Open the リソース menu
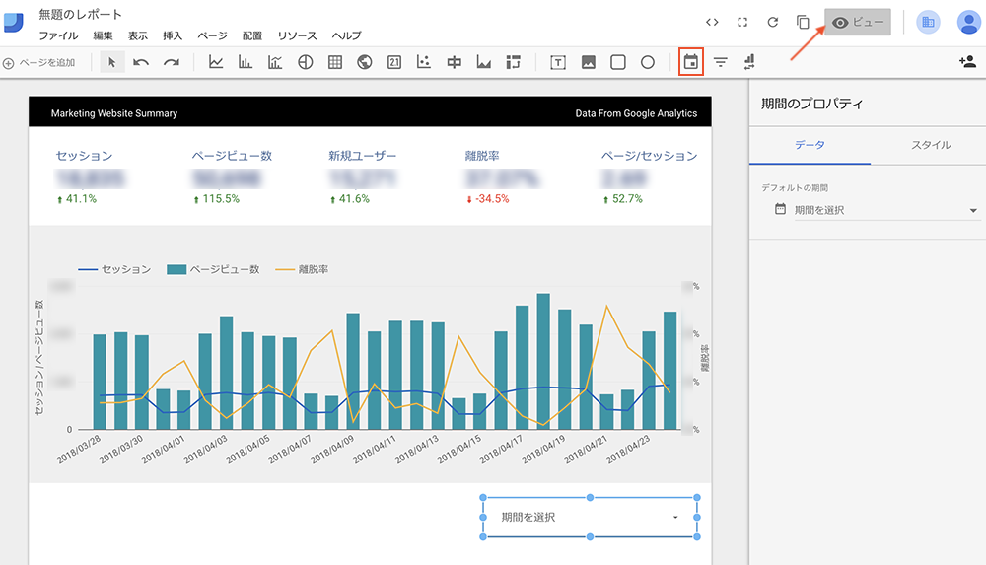The width and height of the screenshot is (986, 565). pyautogui.click(x=297, y=35)
